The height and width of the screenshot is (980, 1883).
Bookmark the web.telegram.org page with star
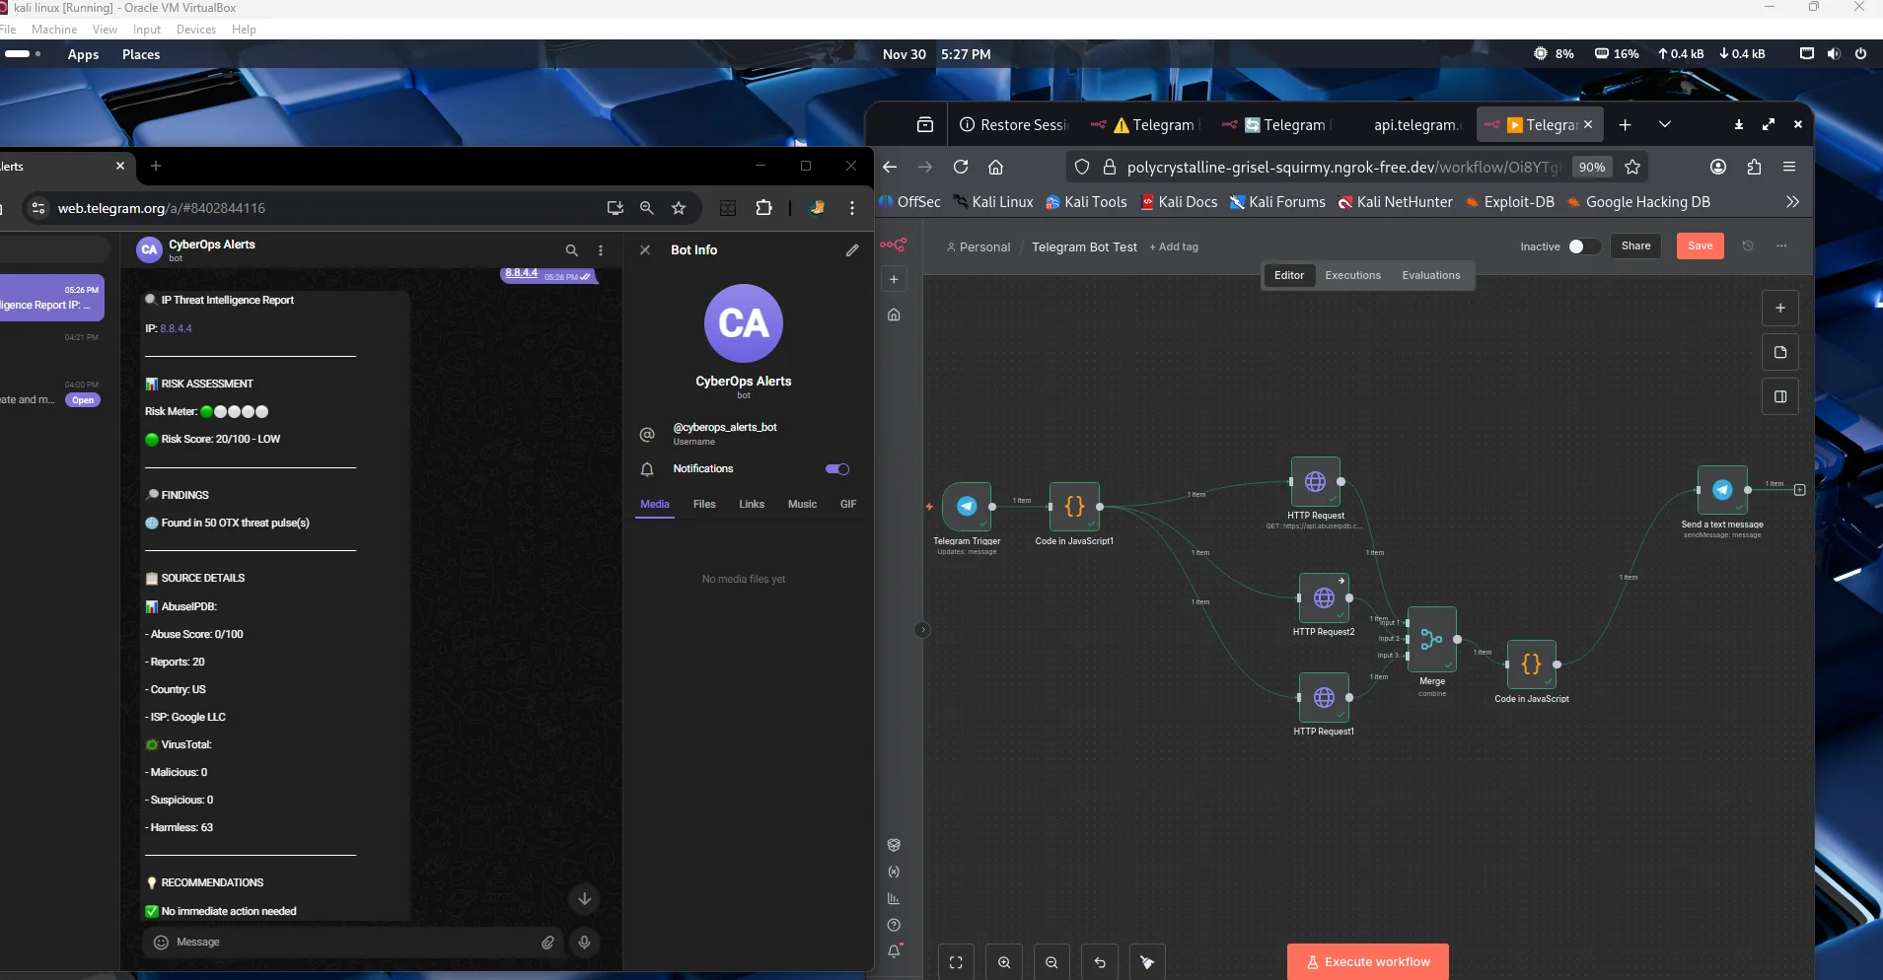tap(679, 208)
